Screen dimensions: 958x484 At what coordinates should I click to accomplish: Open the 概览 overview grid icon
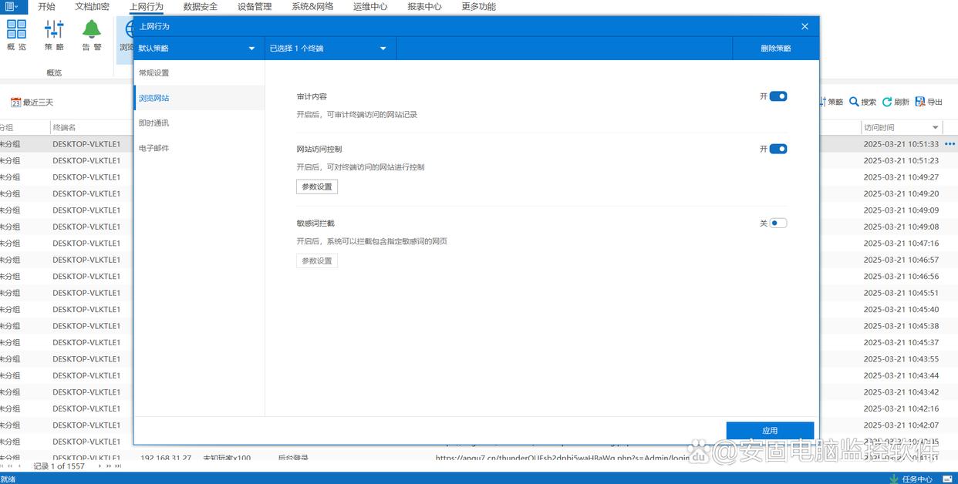pyautogui.click(x=16, y=30)
